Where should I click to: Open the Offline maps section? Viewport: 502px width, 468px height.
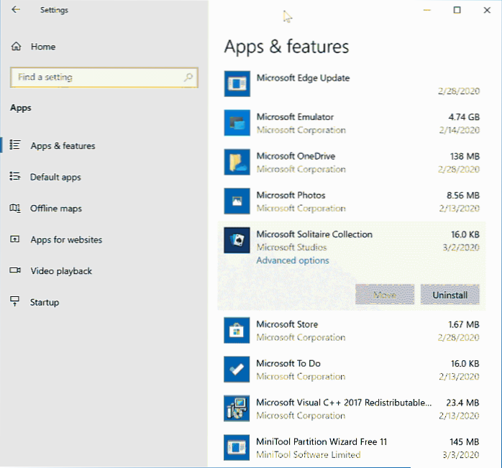(x=56, y=208)
